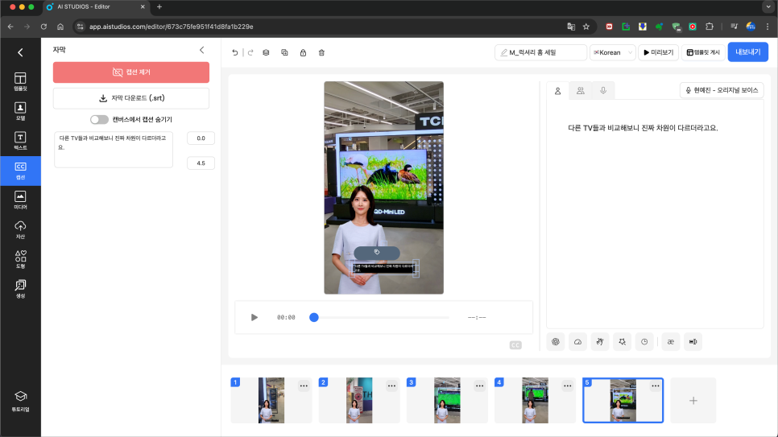The height and width of the screenshot is (437, 778).
Task: Play the video in the preview player
Action: coord(254,317)
